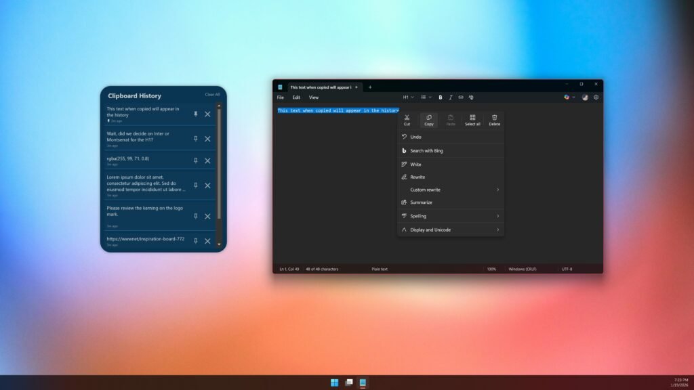Click Clear All in Clipboard History

[212, 95]
